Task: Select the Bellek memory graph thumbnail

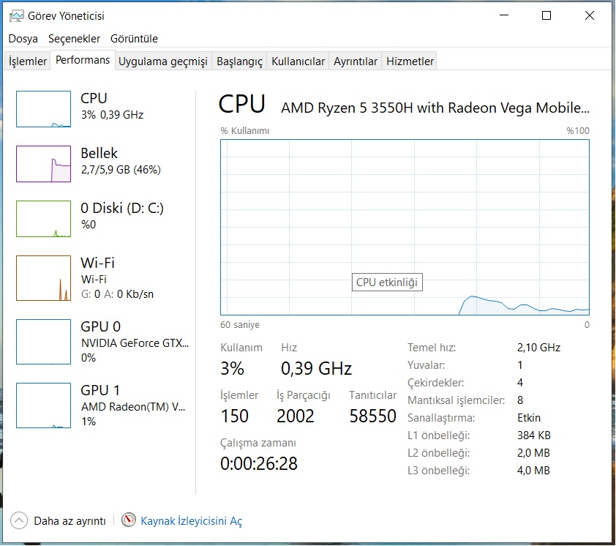Action: point(43,164)
